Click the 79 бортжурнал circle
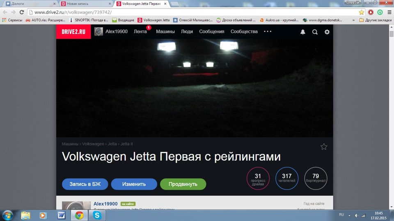The image size is (394, 221). (x=316, y=178)
